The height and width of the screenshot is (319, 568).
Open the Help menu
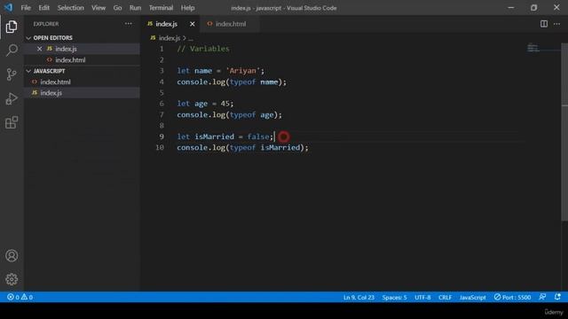(187, 8)
